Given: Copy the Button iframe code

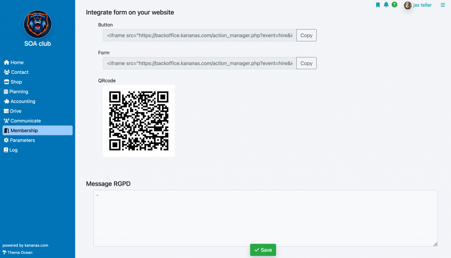Looking at the screenshot, I should [x=307, y=35].
